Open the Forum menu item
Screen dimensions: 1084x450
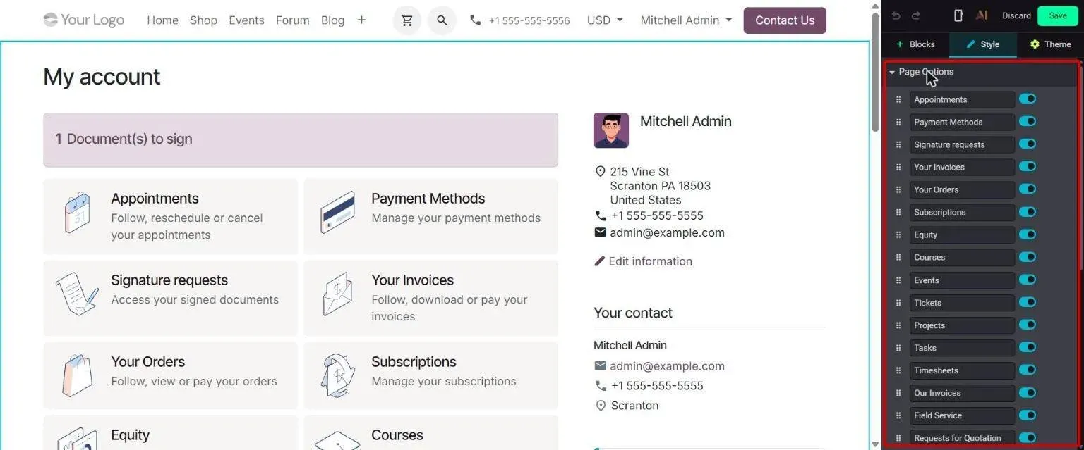coord(292,20)
